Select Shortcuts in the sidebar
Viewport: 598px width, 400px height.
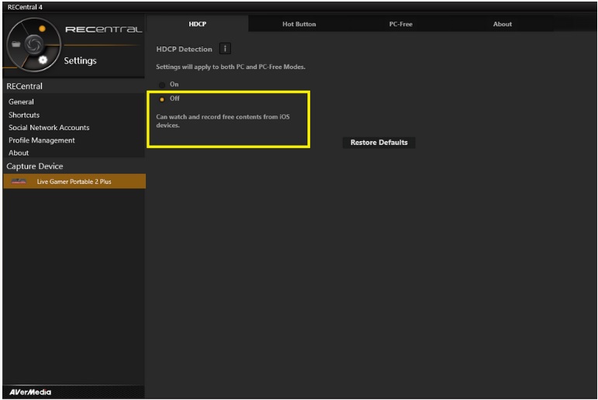pos(24,115)
